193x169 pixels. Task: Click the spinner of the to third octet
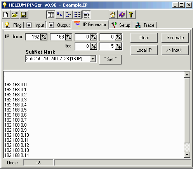94,46
